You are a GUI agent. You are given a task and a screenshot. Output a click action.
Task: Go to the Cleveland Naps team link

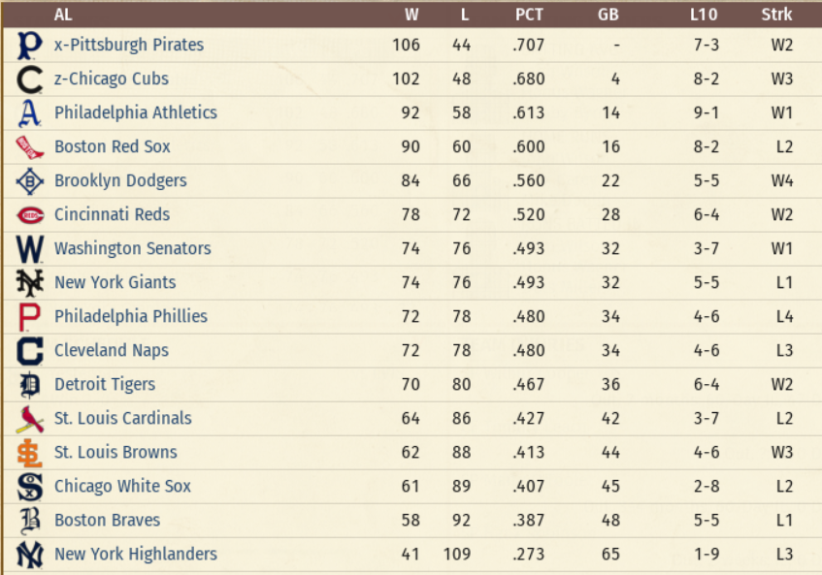pyautogui.click(x=112, y=350)
